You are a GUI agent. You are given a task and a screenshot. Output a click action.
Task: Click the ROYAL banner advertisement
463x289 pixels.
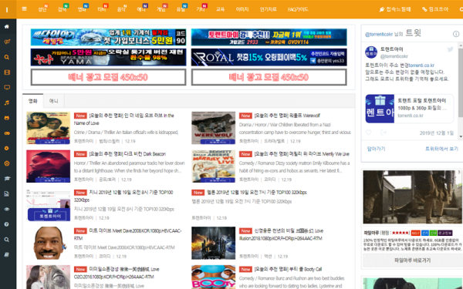coord(269,57)
